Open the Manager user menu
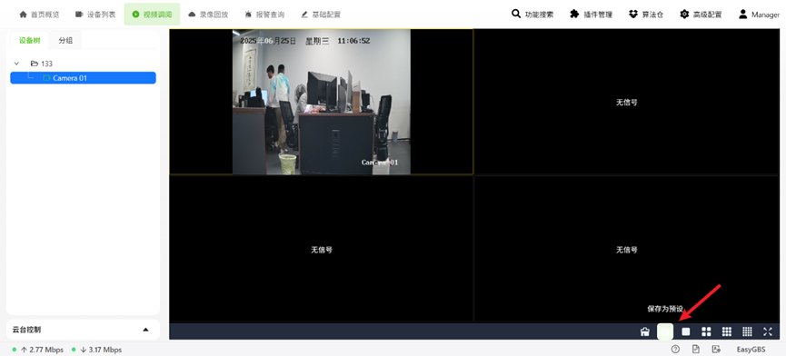Image resolution: width=786 pixels, height=356 pixels. click(x=759, y=15)
